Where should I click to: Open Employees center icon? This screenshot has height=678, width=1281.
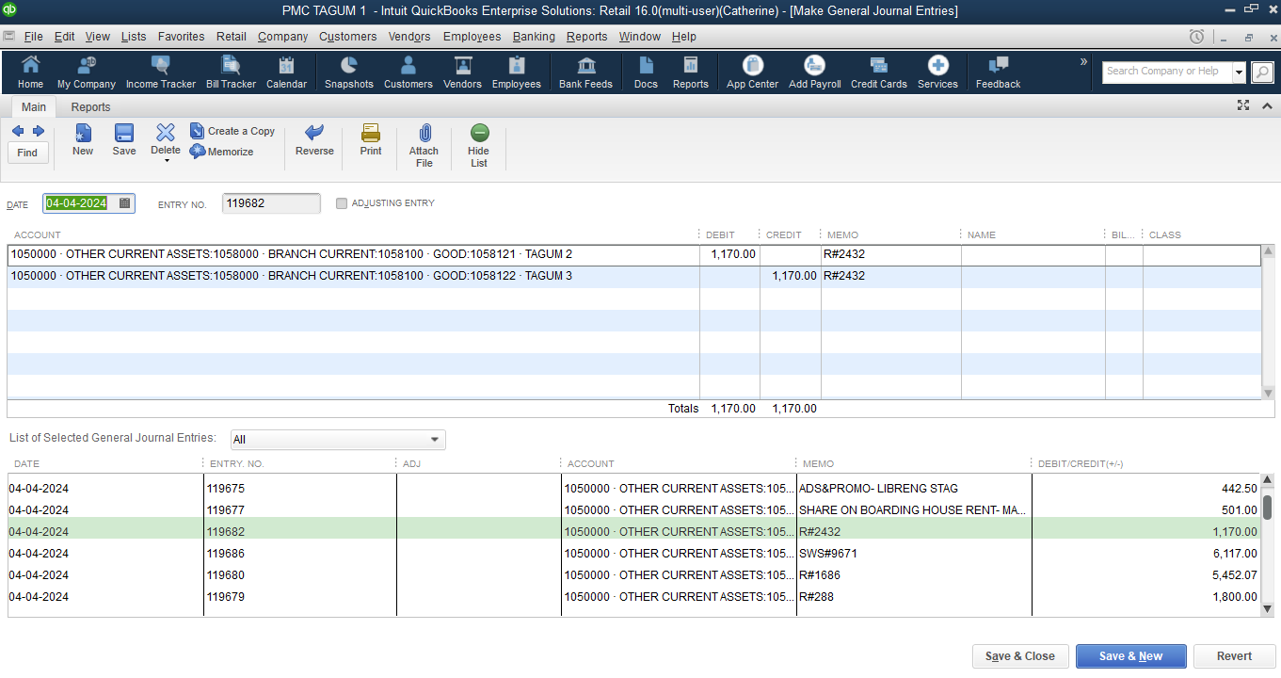(517, 73)
